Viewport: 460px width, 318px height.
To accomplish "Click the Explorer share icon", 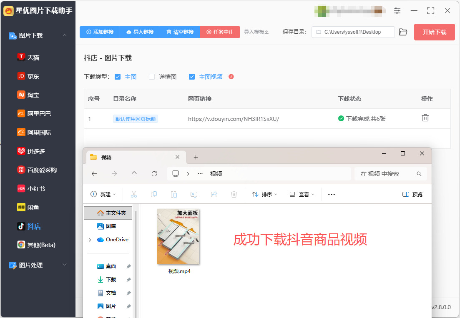I will coord(214,194).
